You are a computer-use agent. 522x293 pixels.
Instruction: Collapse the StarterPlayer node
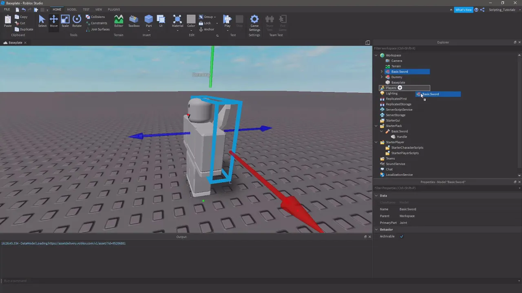pos(376,142)
